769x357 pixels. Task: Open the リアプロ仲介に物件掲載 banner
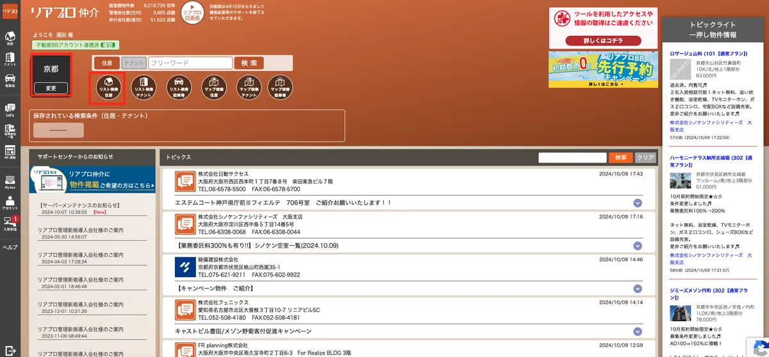point(92,180)
